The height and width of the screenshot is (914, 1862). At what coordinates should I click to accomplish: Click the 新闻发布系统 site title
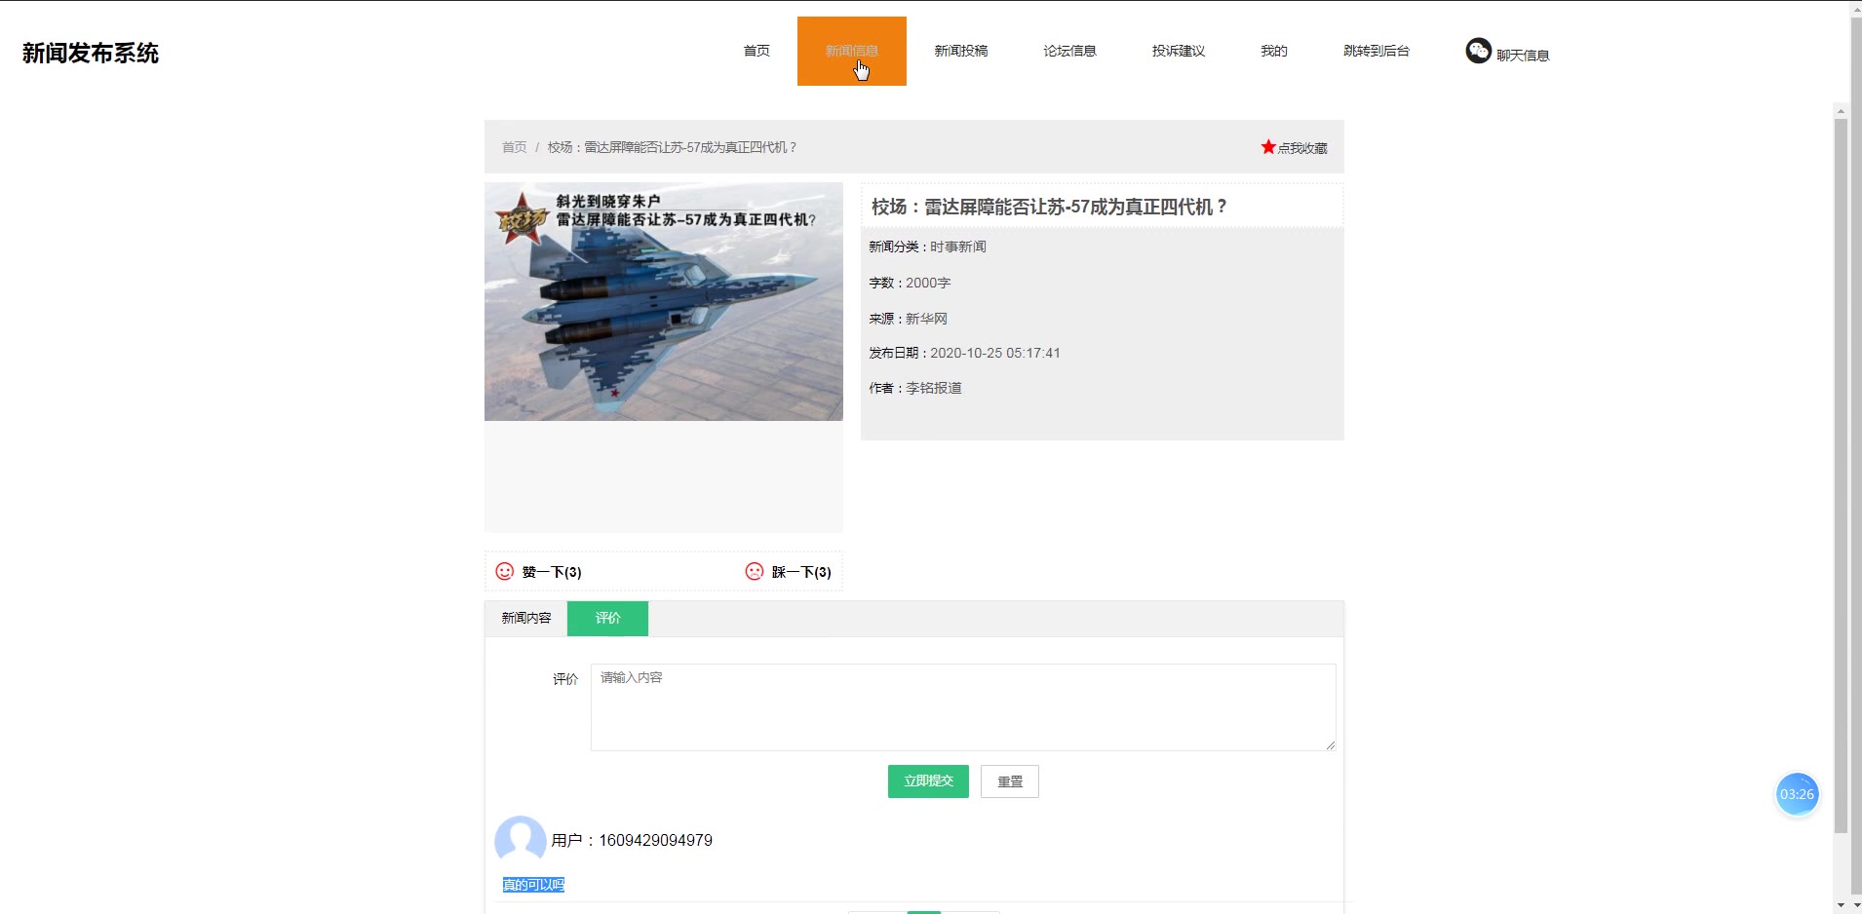[x=91, y=53]
